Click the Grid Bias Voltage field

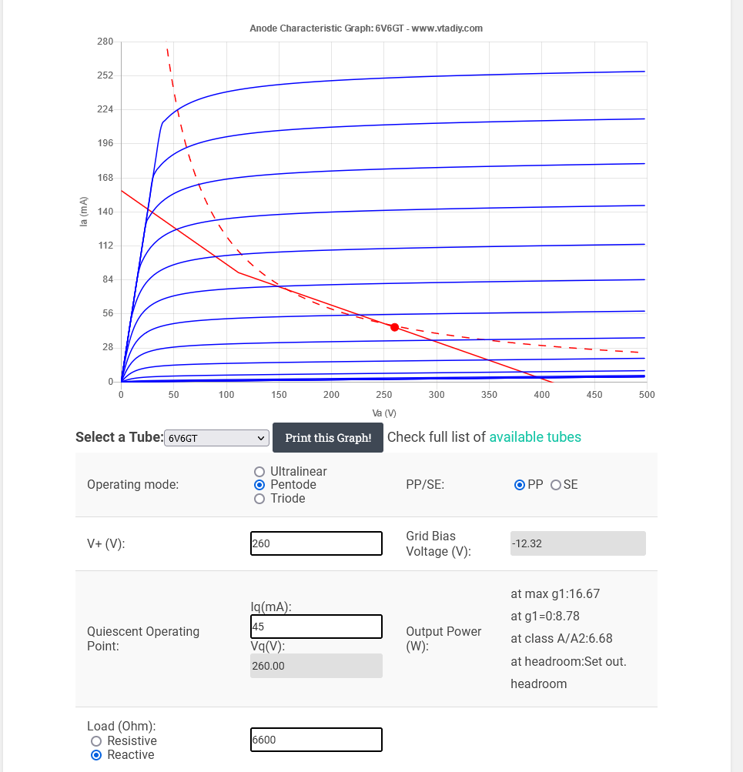coord(577,543)
